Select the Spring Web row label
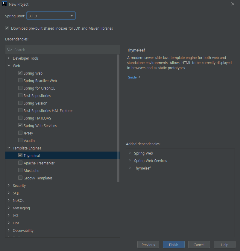This screenshot has width=240, height=251. click(x=33, y=73)
